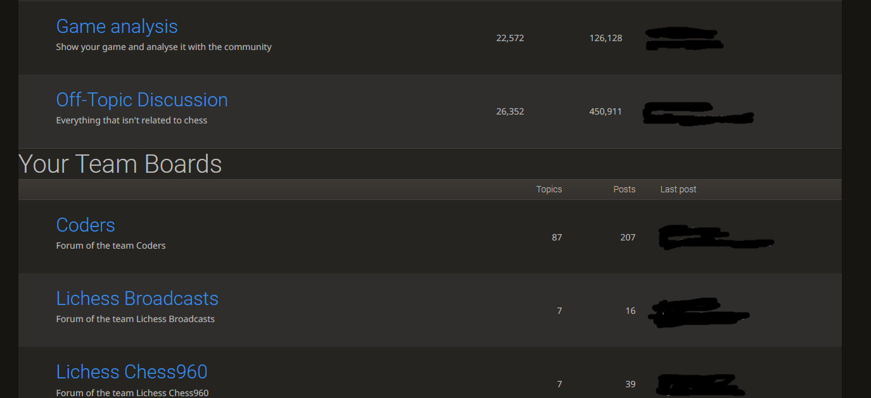Open the Game analysis forum
871x398 pixels.
pos(116,26)
